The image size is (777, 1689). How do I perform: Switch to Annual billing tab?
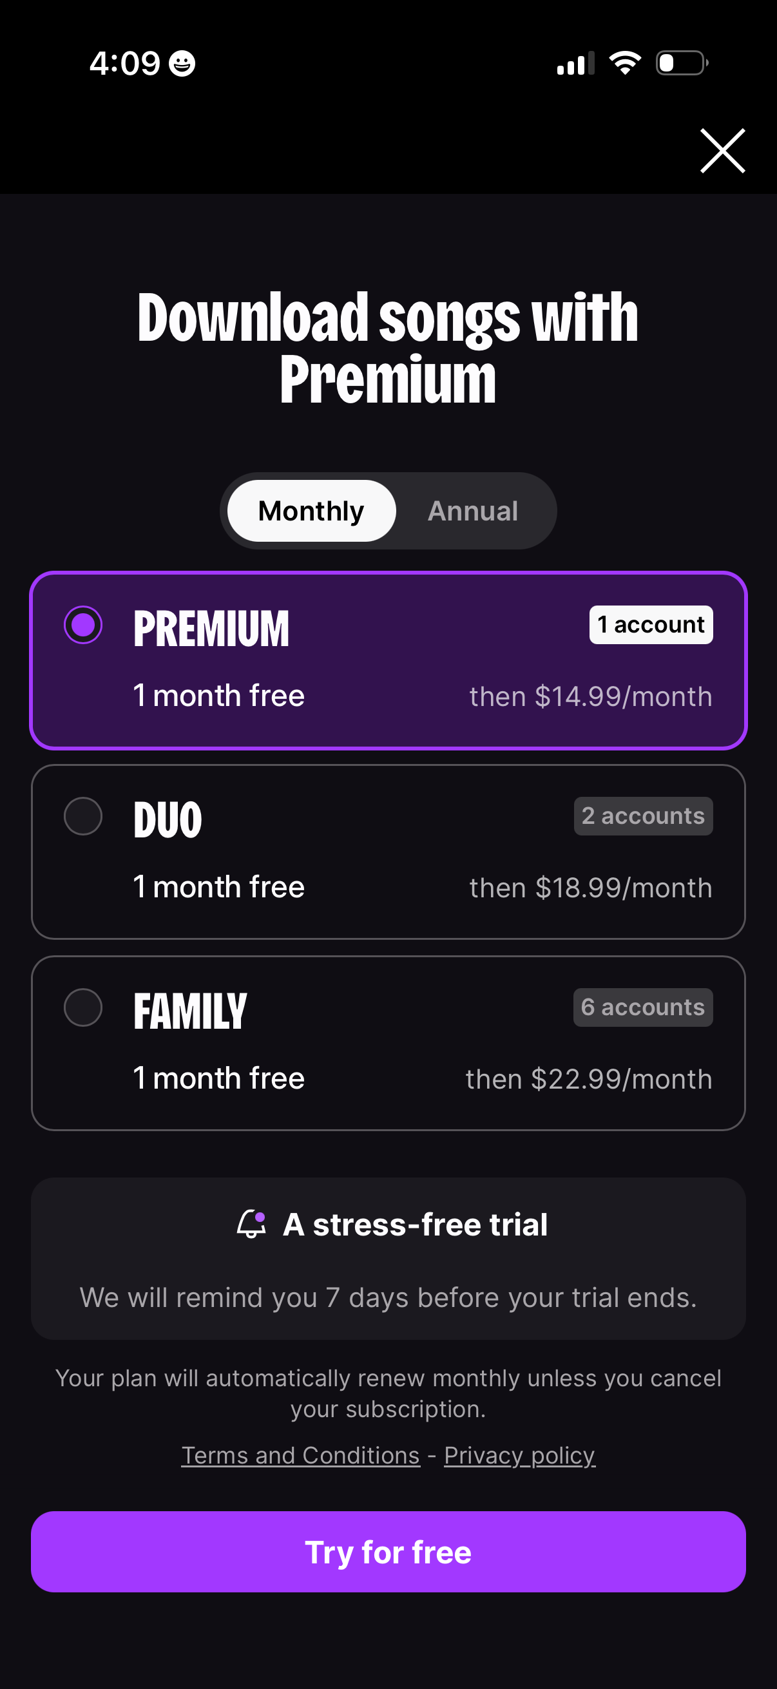pos(473,511)
